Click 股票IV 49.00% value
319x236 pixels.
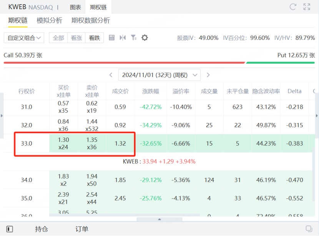209,38
